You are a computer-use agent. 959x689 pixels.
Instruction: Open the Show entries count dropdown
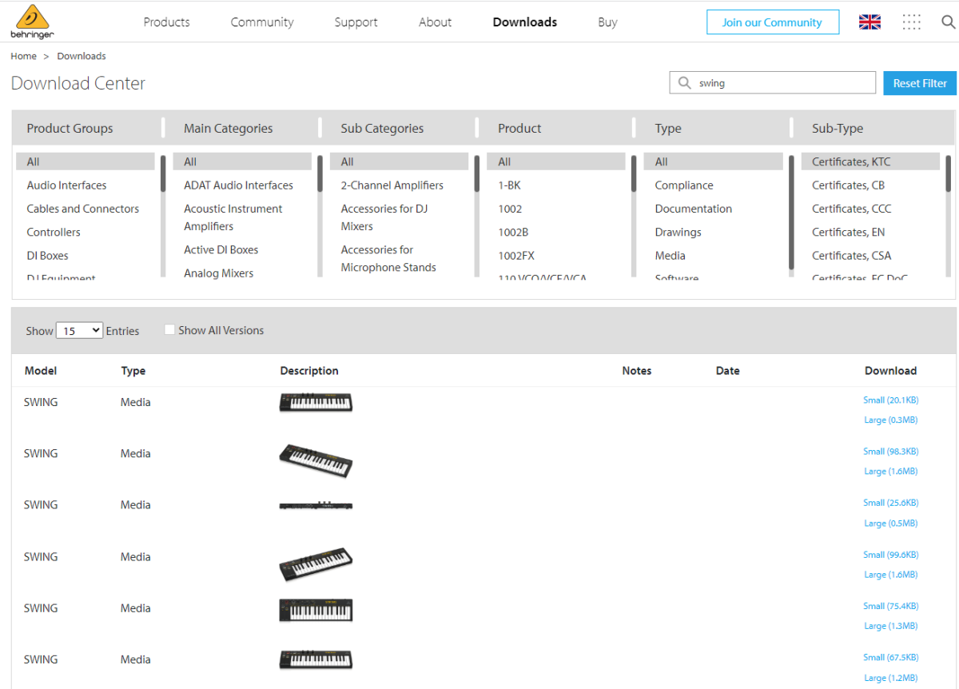coord(79,330)
